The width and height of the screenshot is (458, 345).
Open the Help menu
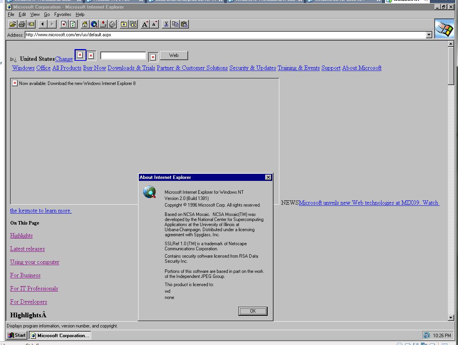point(80,14)
